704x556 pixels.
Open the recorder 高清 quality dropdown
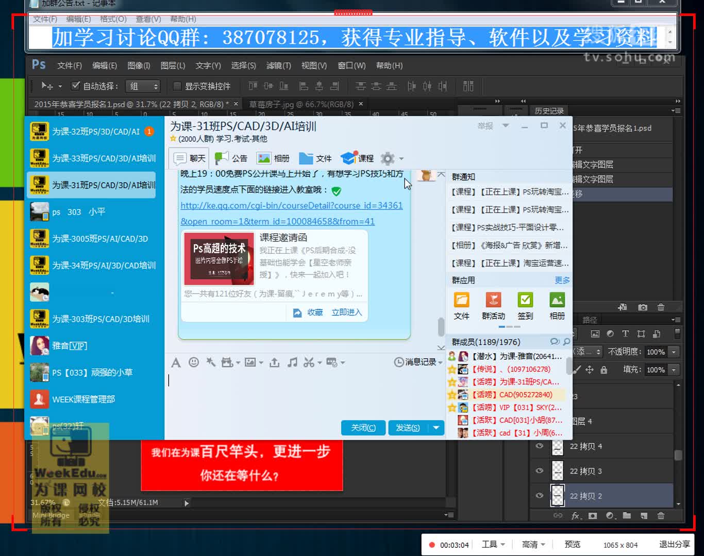[533, 544]
